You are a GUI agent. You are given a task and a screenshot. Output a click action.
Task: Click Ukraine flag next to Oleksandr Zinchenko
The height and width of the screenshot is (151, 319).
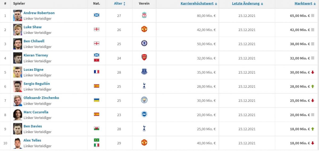[x=96, y=100]
